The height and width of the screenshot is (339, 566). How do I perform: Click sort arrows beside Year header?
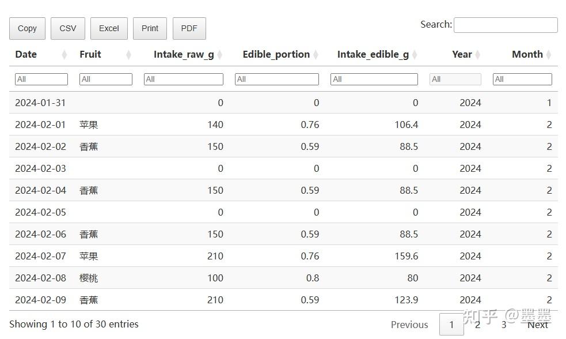coord(478,55)
